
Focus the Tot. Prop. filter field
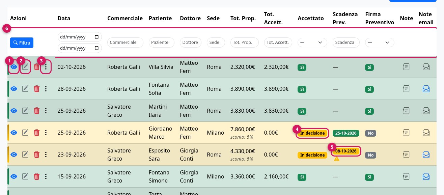click(245, 43)
